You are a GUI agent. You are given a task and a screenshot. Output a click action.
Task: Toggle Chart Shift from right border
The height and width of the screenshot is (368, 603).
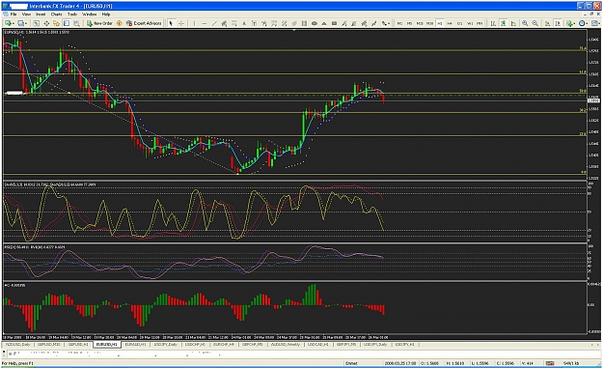[558, 23]
